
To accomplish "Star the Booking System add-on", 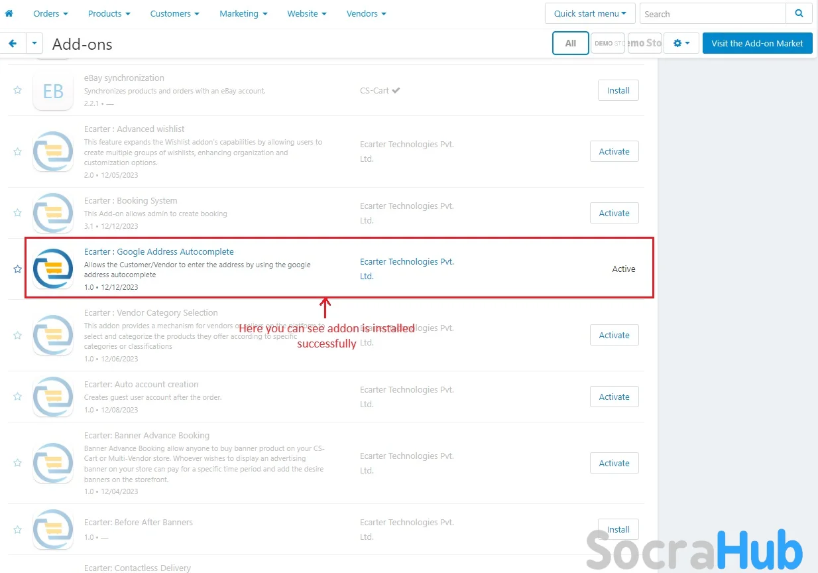I will click(x=18, y=213).
